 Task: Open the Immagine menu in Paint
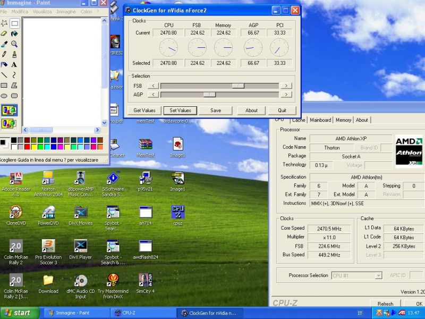[x=66, y=12]
